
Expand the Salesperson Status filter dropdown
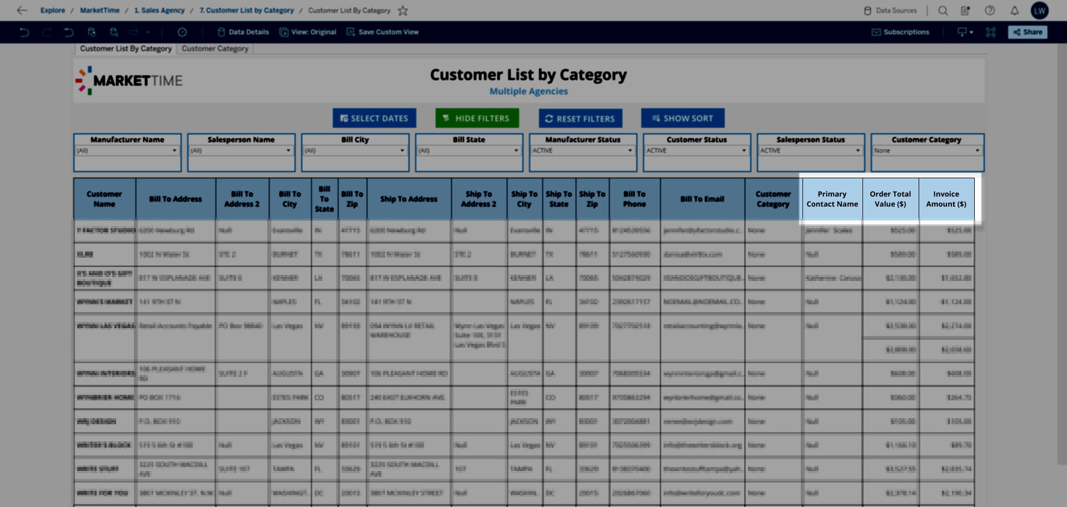[811, 150]
